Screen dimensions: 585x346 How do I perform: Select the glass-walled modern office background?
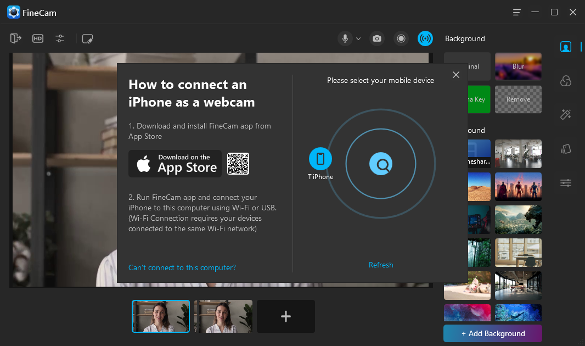coord(518,286)
